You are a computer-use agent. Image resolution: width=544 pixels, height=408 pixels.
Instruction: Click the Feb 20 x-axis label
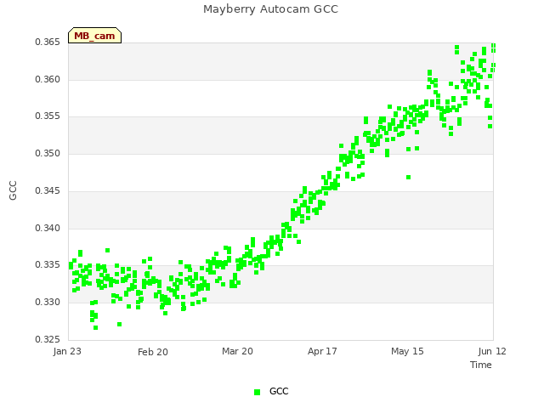(x=153, y=352)
